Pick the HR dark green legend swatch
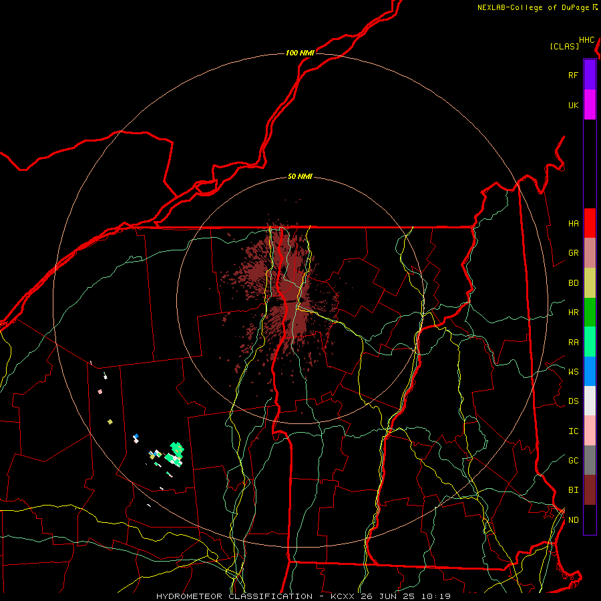The height and width of the screenshot is (601, 601). click(x=590, y=313)
